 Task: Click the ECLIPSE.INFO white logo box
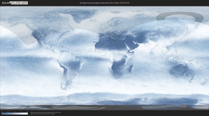[x=19, y=3]
